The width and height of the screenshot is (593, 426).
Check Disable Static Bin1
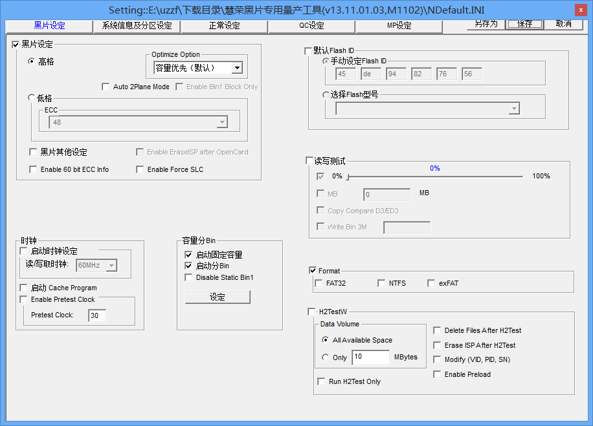pyautogui.click(x=188, y=277)
